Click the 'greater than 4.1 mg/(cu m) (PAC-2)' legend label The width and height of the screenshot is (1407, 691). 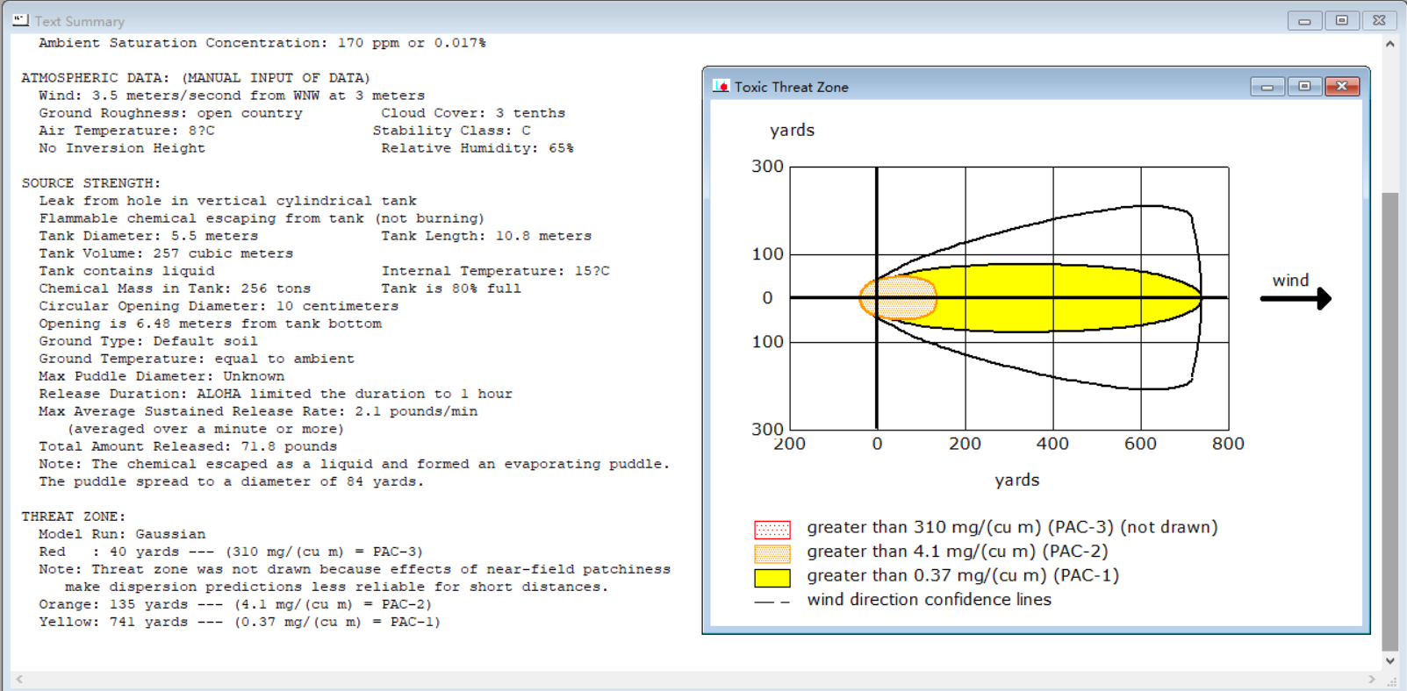coord(958,552)
